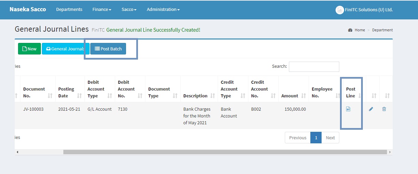Sort table by Amount column arrows

point(303,96)
